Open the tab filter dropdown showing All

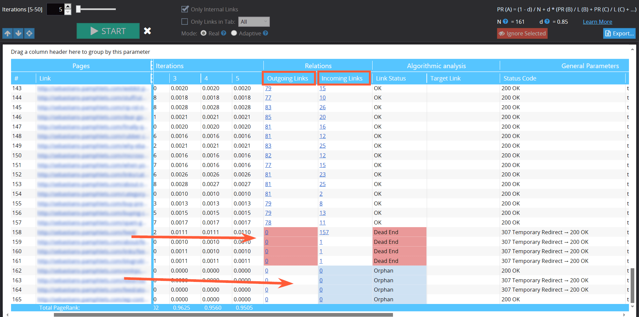(x=254, y=22)
